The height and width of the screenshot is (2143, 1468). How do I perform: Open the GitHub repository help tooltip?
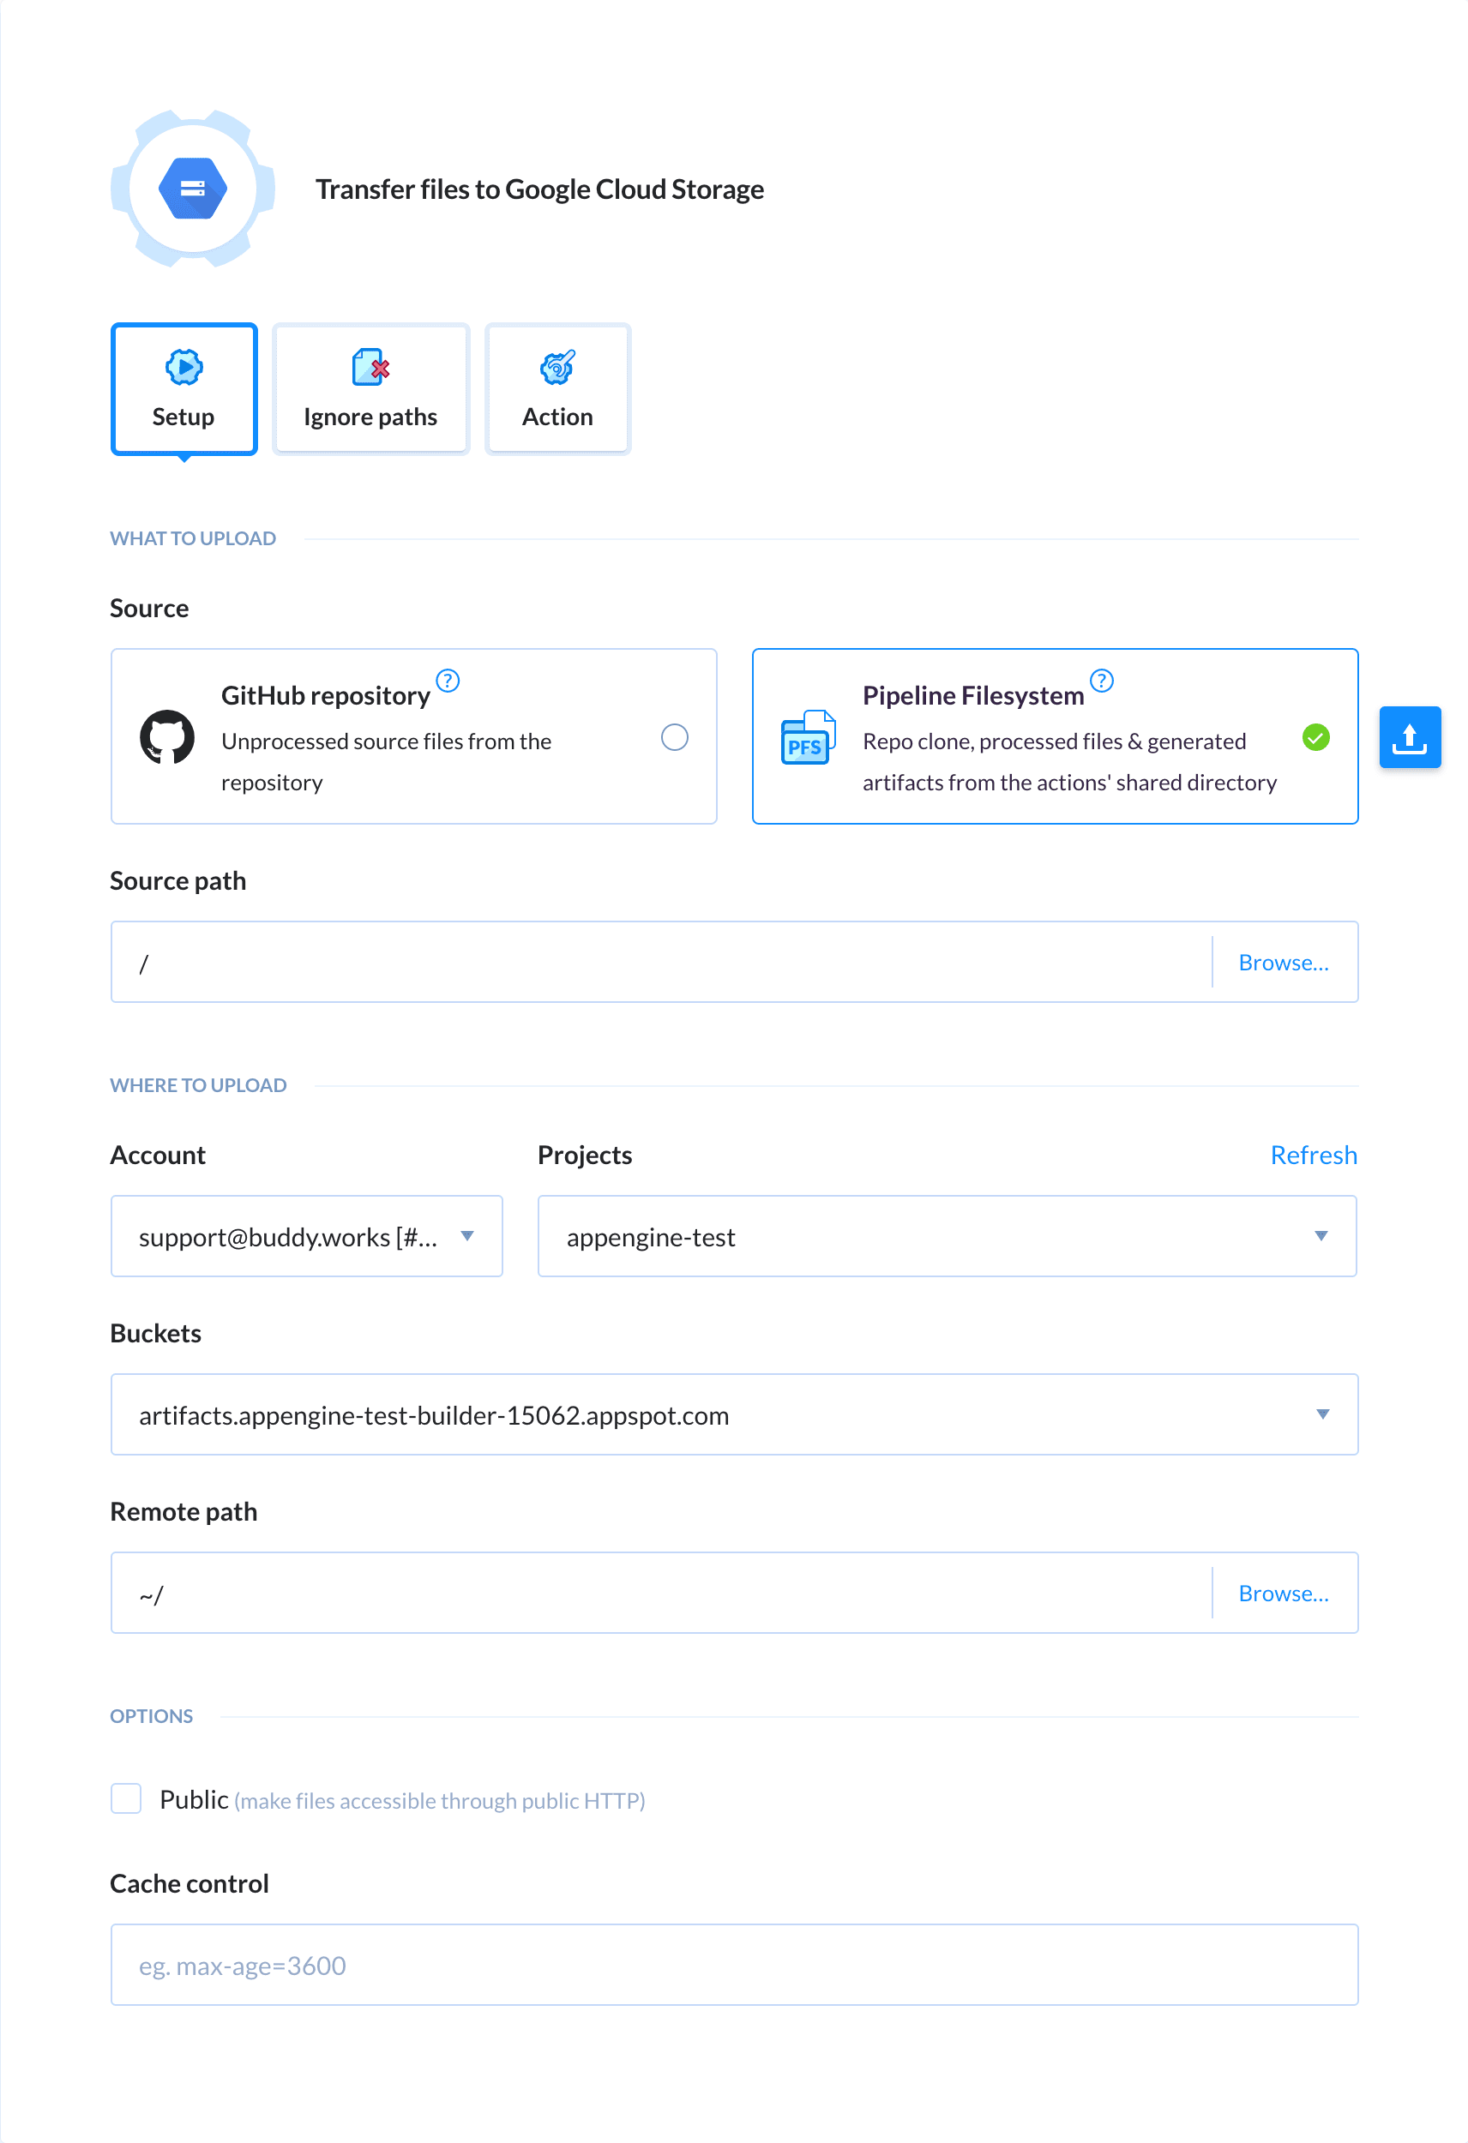coord(448,681)
